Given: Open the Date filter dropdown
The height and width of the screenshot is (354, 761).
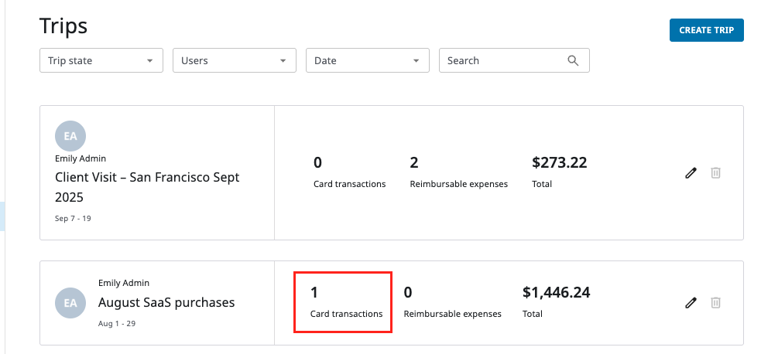Looking at the screenshot, I should point(367,60).
